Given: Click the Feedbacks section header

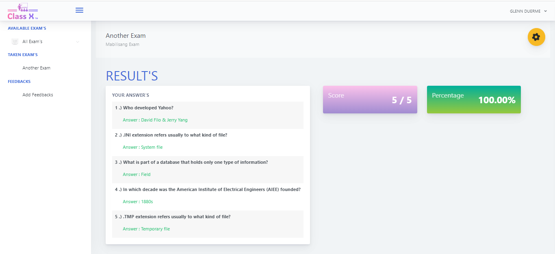Looking at the screenshot, I should (x=19, y=82).
